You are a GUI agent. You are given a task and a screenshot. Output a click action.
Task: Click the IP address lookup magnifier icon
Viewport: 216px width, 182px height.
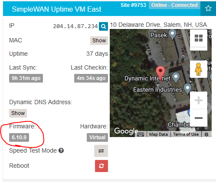click(x=103, y=26)
